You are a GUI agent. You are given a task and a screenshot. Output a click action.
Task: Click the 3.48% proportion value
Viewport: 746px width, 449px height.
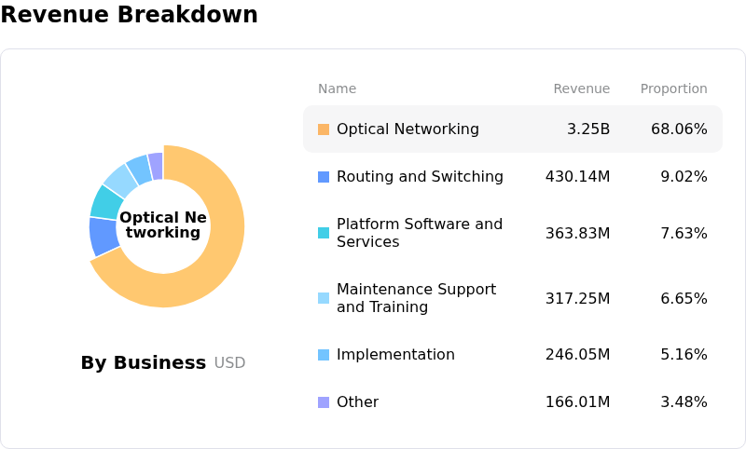pos(684,402)
